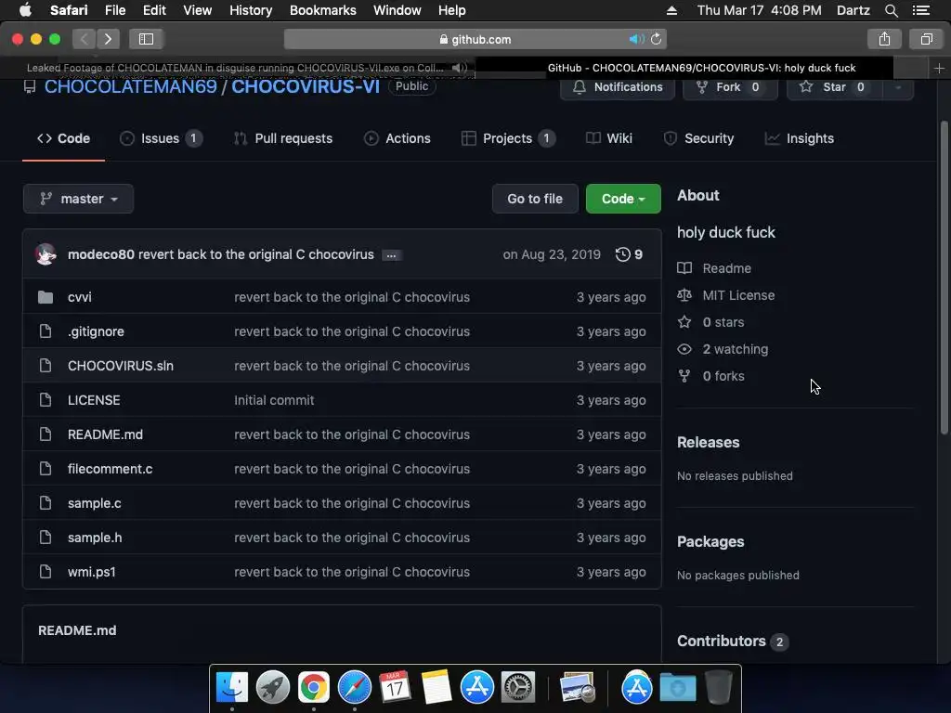Open the MIT License link
This screenshot has width=951, height=713.
tap(738, 295)
